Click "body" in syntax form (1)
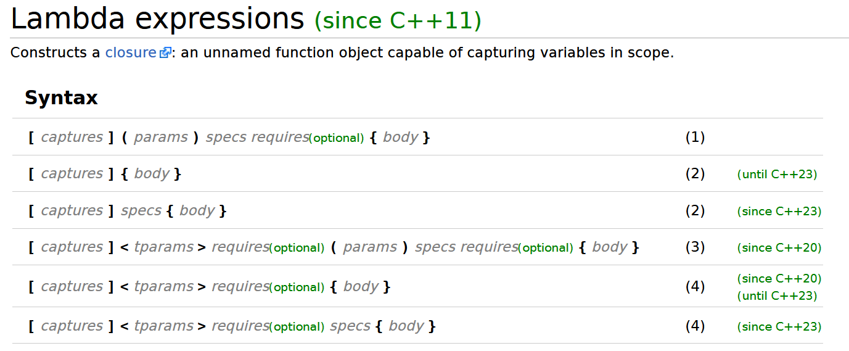Screen dimensions: 849x351 pyautogui.click(x=400, y=137)
